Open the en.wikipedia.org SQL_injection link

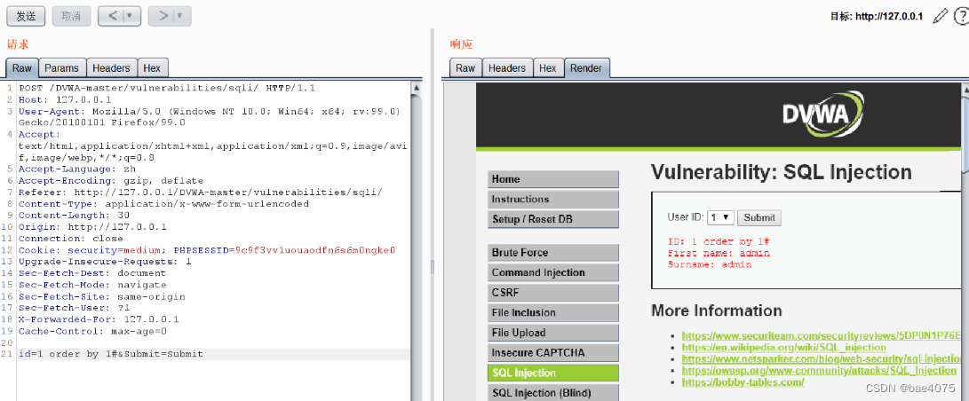tap(783, 348)
